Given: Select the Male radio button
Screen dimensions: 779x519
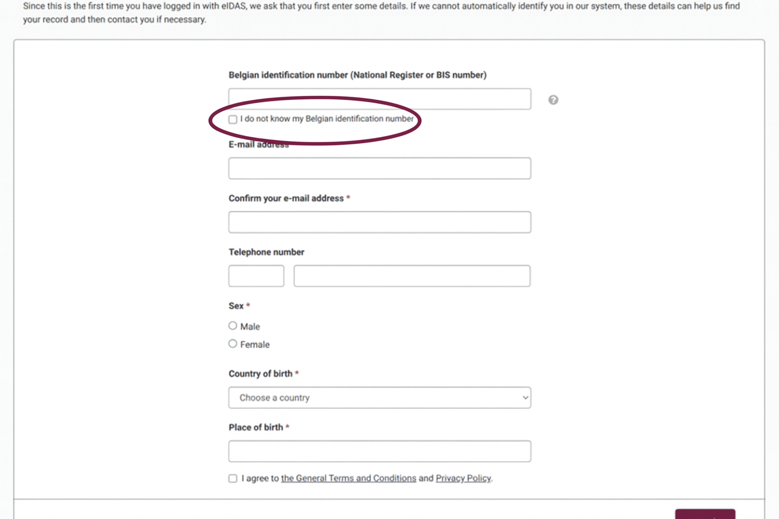Looking at the screenshot, I should pos(233,325).
